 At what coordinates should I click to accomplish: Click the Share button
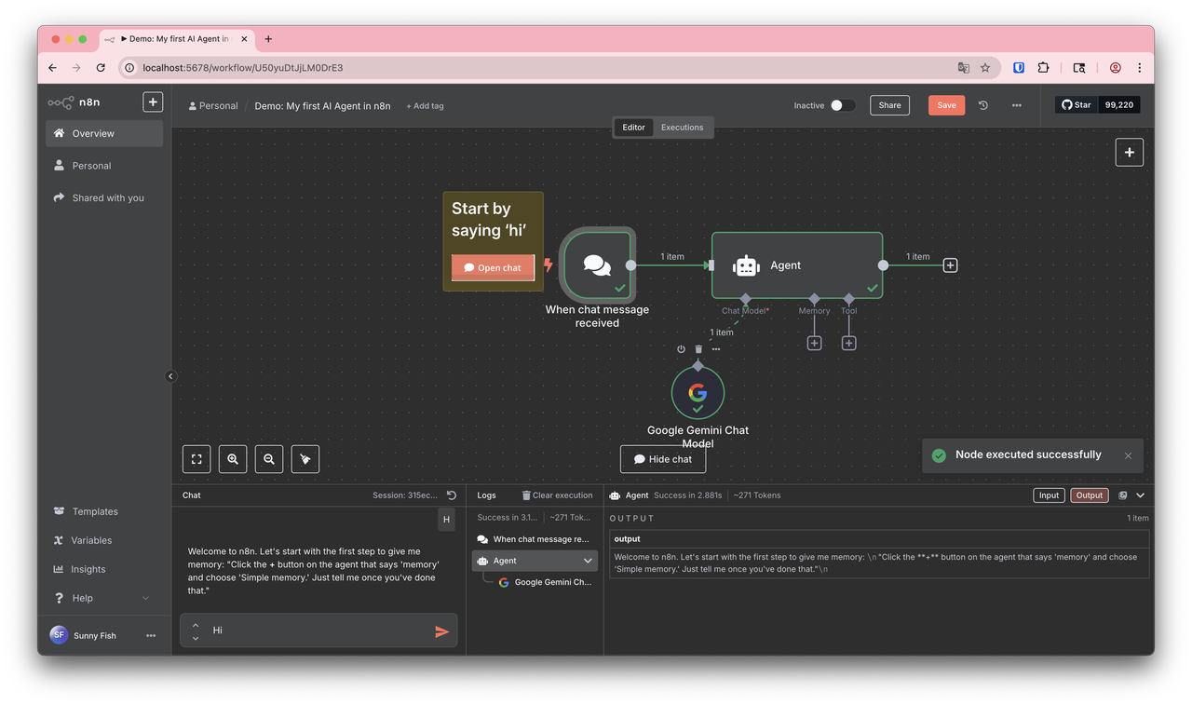(889, 105)
